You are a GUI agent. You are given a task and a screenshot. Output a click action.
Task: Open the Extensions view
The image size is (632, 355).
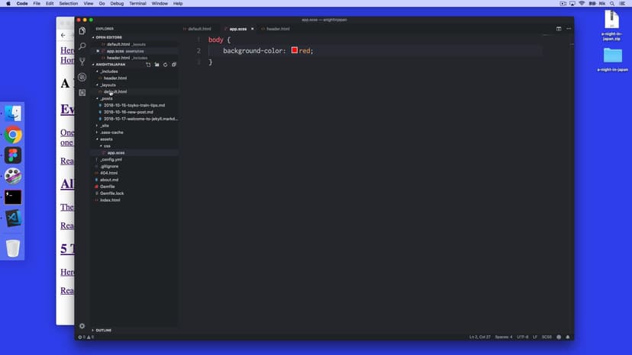pos(82,92)
